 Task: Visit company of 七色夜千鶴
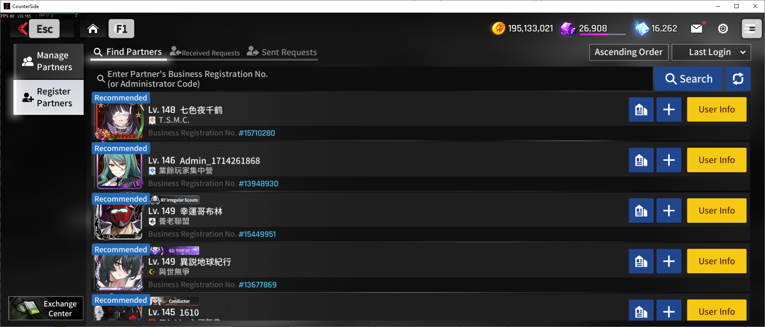point(641,110)
